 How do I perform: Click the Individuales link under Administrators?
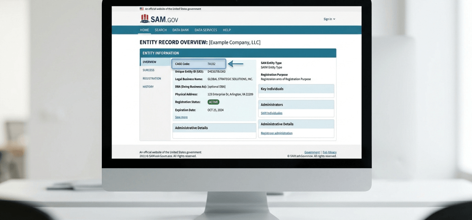(x=271, y=113)
